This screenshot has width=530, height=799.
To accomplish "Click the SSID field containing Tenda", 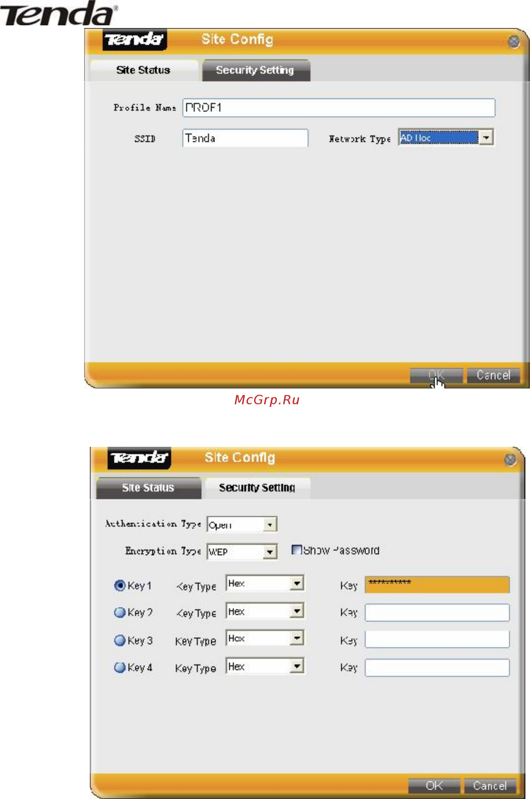I will (x=245, y=138).
